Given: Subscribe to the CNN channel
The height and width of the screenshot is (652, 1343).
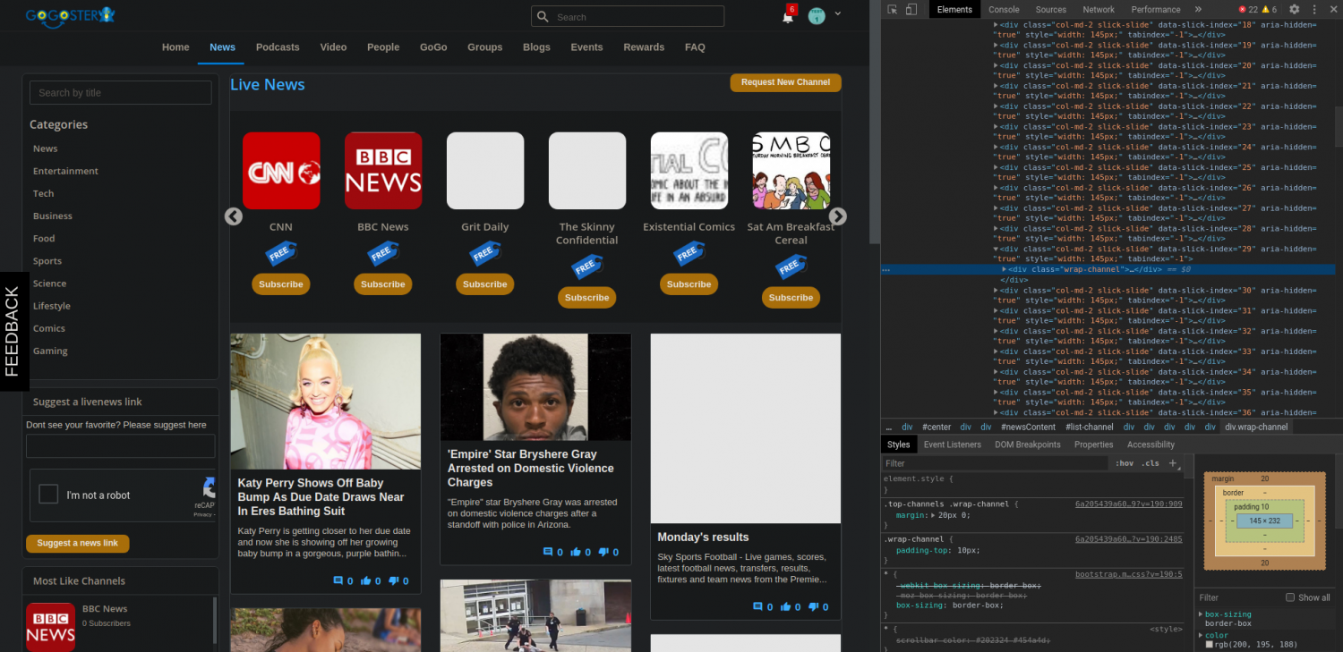Looking at the screenshot, I should click(x=281, y=284).
